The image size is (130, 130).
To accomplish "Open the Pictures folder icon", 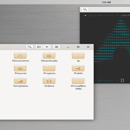I will [x=20, y=68].
